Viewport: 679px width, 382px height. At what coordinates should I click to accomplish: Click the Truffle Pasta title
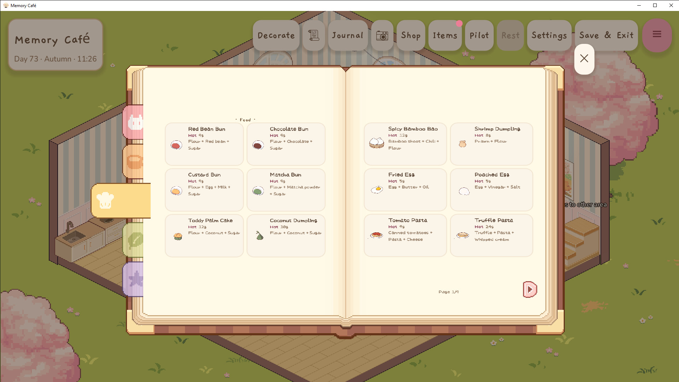click(x=494, y=220)
